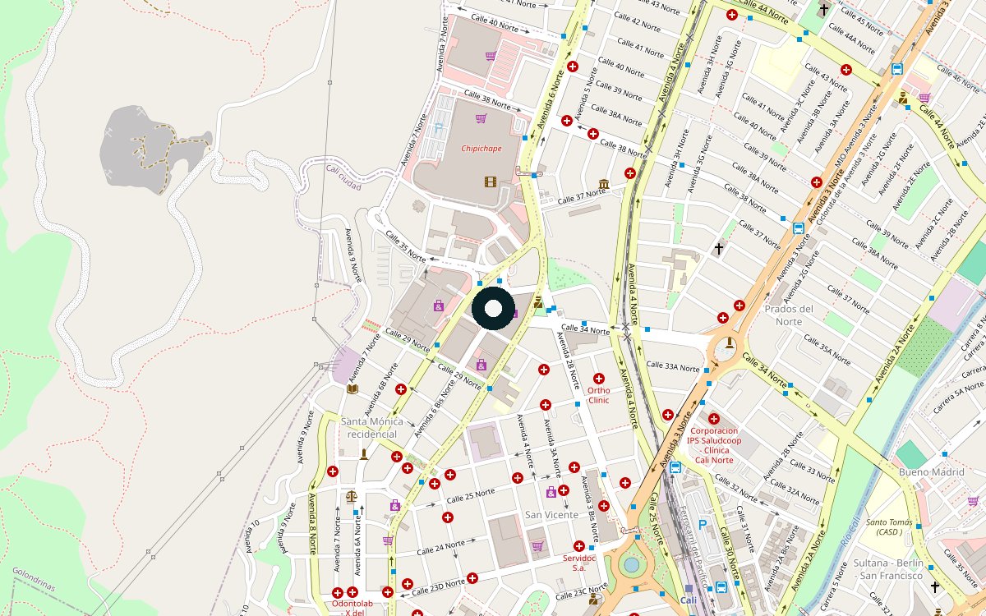Click the Odontolab label
The height and width of the screenshot is (616, 986).
tap(353, 609)
